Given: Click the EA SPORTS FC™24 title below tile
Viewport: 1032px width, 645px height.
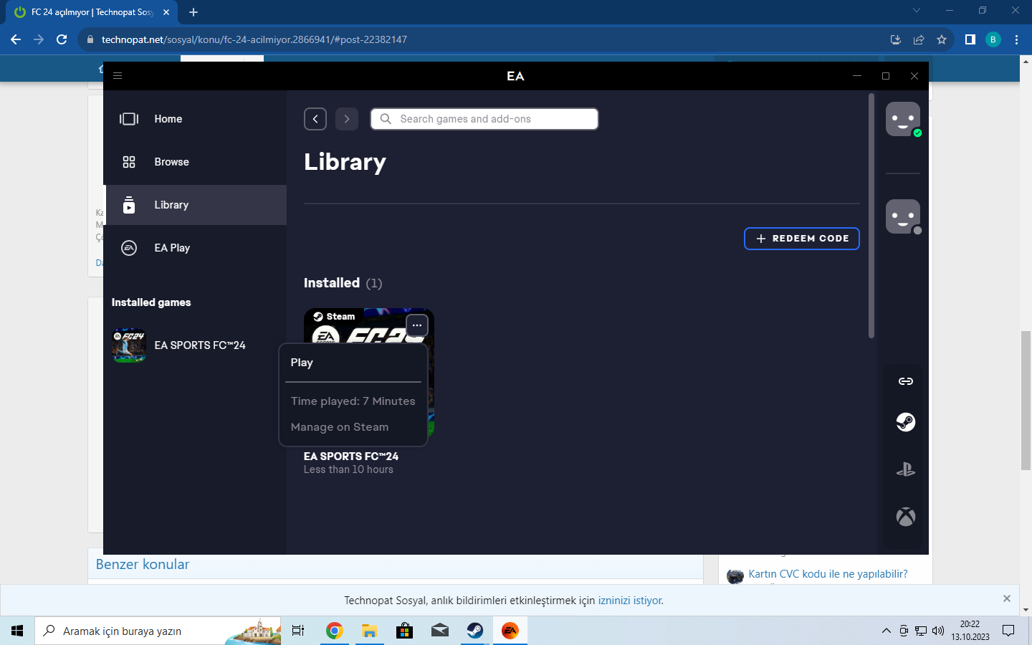Looking at the screenshot, I should point(351,457).
